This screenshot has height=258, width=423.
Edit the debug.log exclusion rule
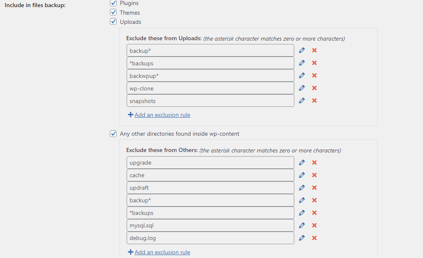[x=302, y=238]
